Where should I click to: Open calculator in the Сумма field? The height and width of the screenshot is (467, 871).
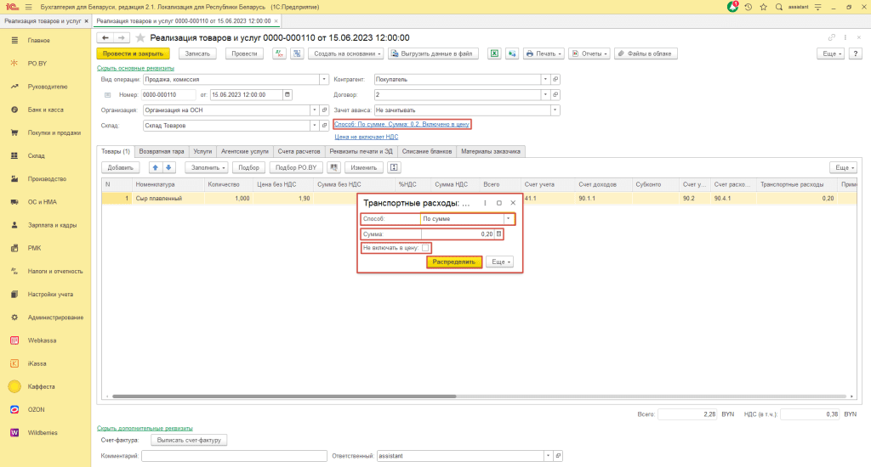498,234
